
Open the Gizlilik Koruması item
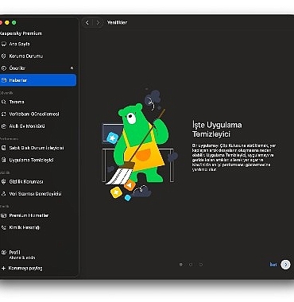click(38, 182)
